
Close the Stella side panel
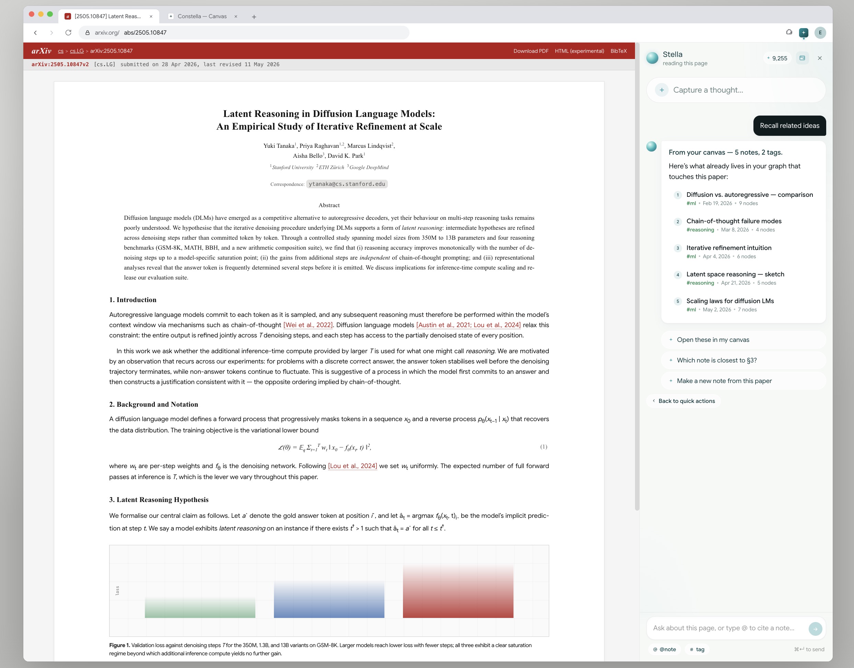[820, 58]
